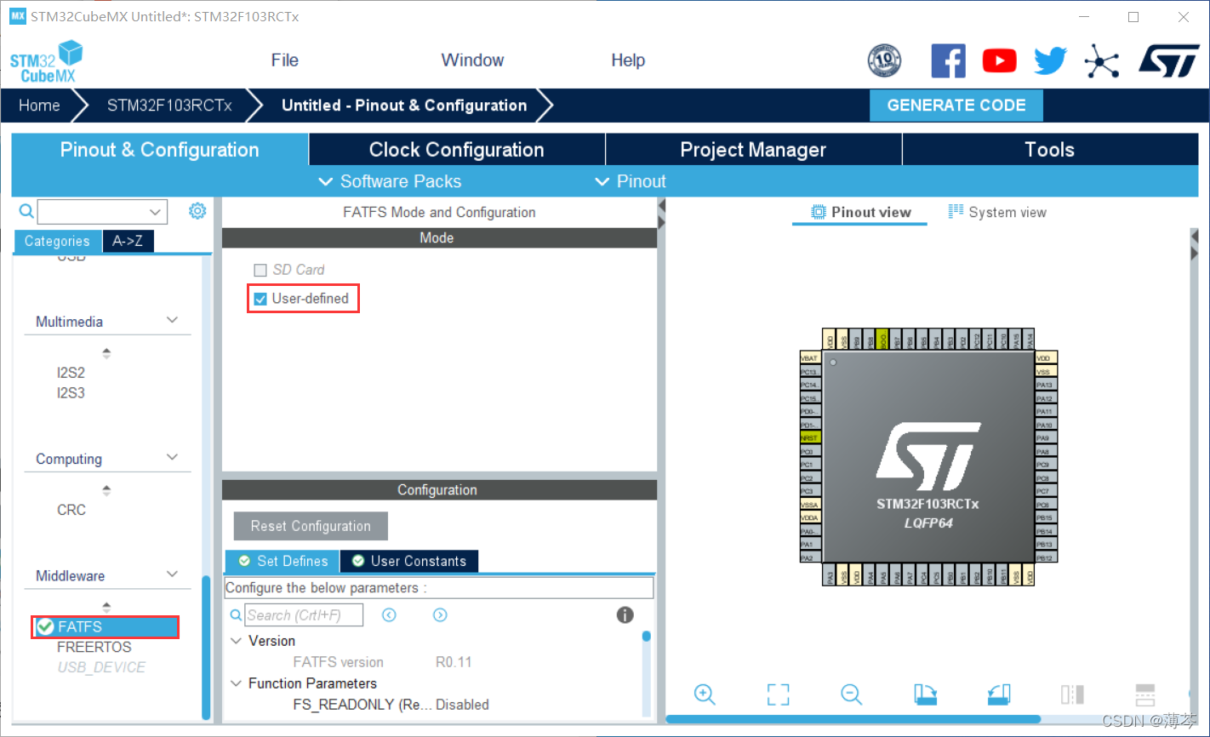The width and height of the screenshot is (1210, 737).
Task: Collapse the Multimedia category
Action: 172,320
